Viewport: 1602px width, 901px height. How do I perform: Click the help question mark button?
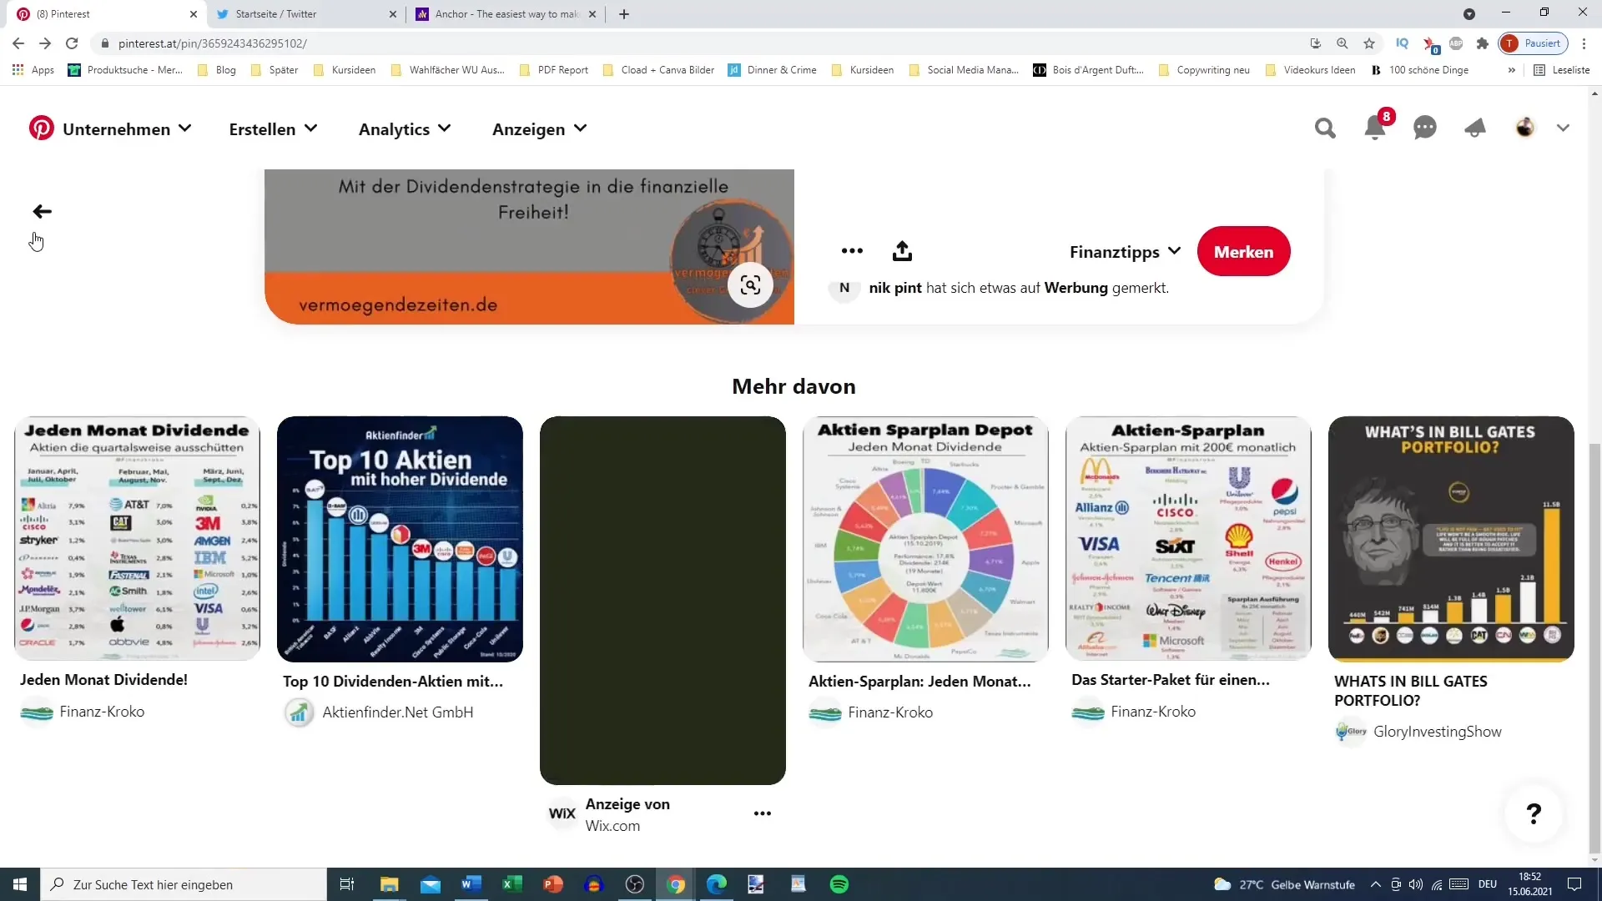tap(1534, 813)
